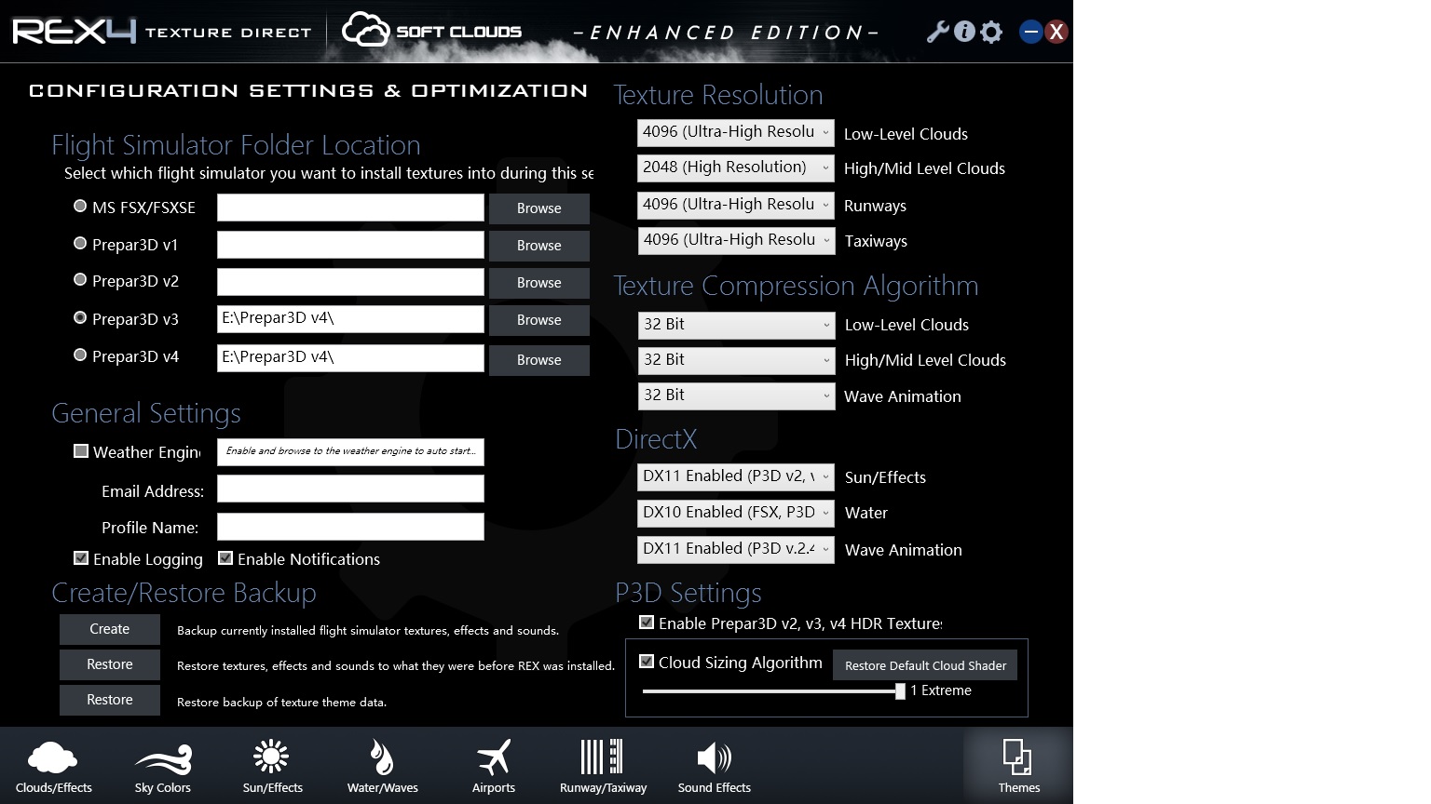
Task: Open the Sun/Effects section
Action: (x=272, y=766)
